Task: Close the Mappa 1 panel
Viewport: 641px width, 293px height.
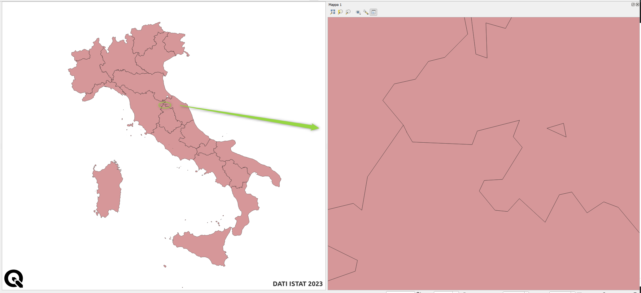Action: [637, 4]
